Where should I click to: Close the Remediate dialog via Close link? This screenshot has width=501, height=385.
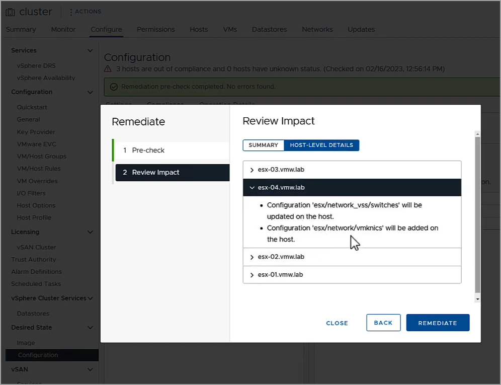click(337, 323)
